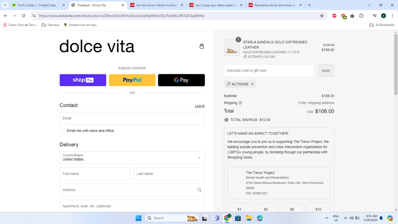Open notifications bell in system tray
Image resolution: width=398 pixels, height=224 pixels.
pos(381,218)
